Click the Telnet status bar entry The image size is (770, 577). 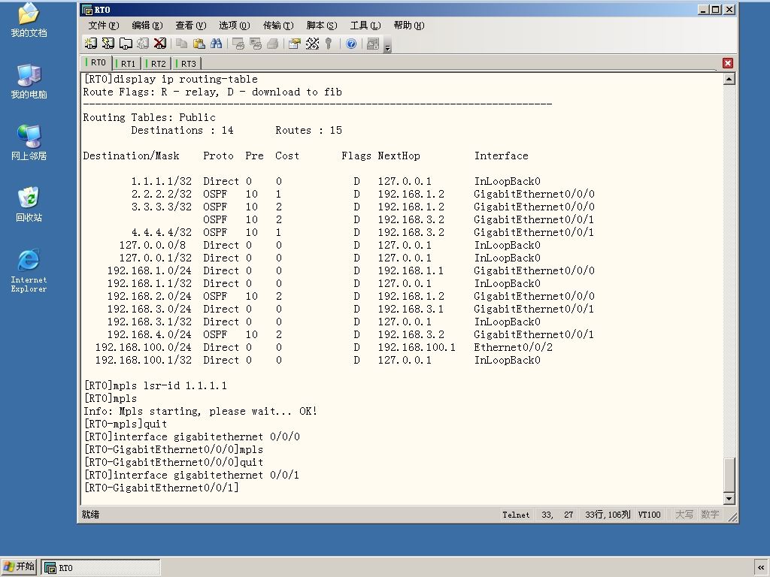point(516,515)
